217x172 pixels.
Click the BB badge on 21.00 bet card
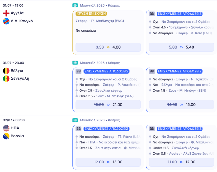79,71
